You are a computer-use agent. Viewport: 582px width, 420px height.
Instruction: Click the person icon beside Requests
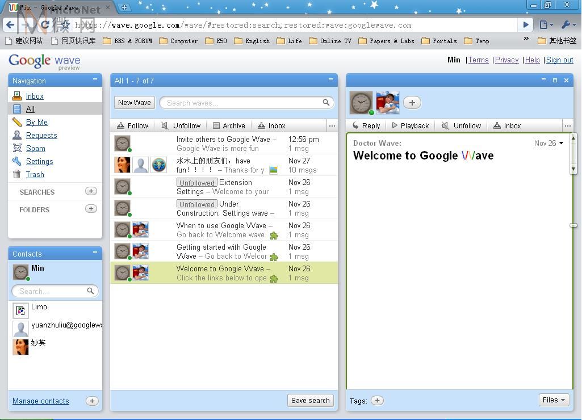(17, 135)
